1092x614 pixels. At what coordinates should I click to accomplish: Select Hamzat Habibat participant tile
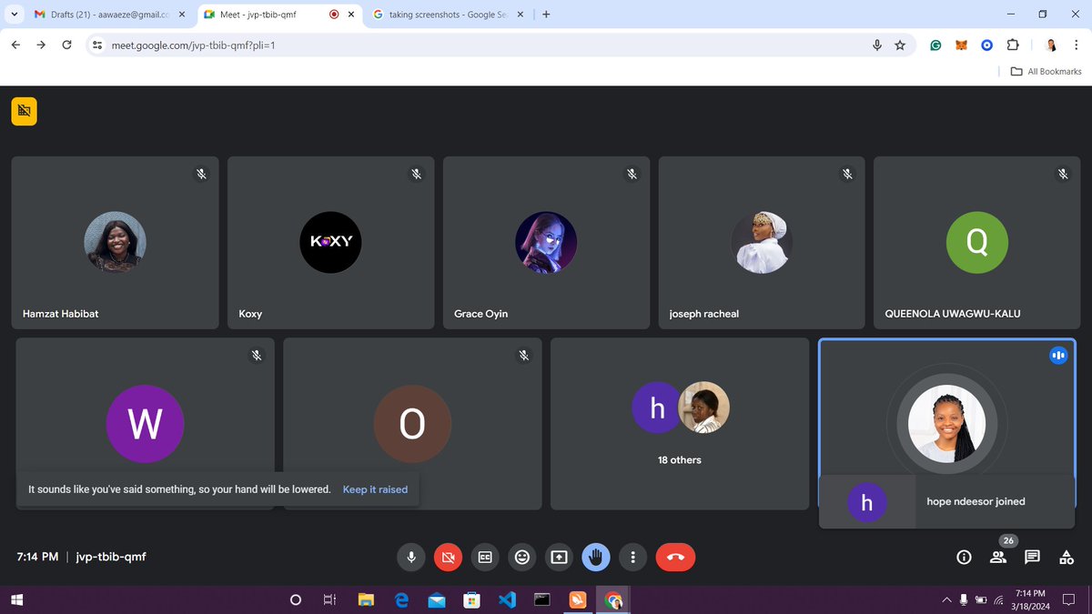[x=115, y=242]
